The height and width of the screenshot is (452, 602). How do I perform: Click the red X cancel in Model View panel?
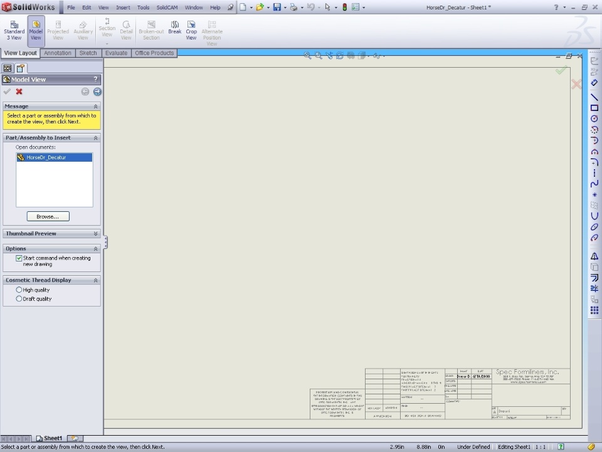click(x=19, y=92)
